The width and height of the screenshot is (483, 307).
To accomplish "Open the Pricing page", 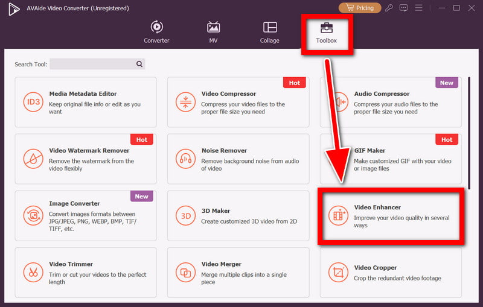I will point(360,8).
